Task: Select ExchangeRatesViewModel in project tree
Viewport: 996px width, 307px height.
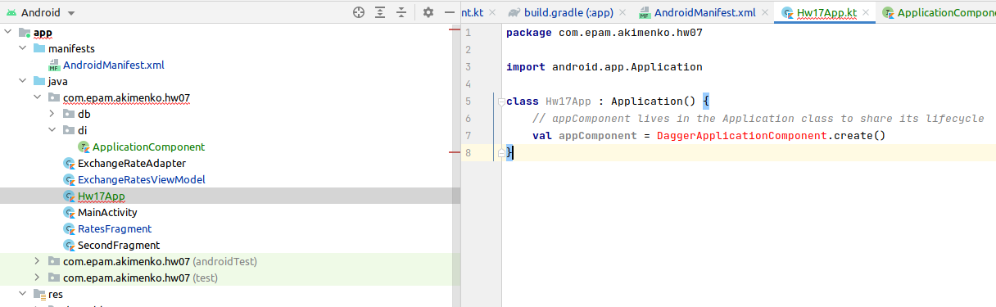Action: click(x=141, y=179)
